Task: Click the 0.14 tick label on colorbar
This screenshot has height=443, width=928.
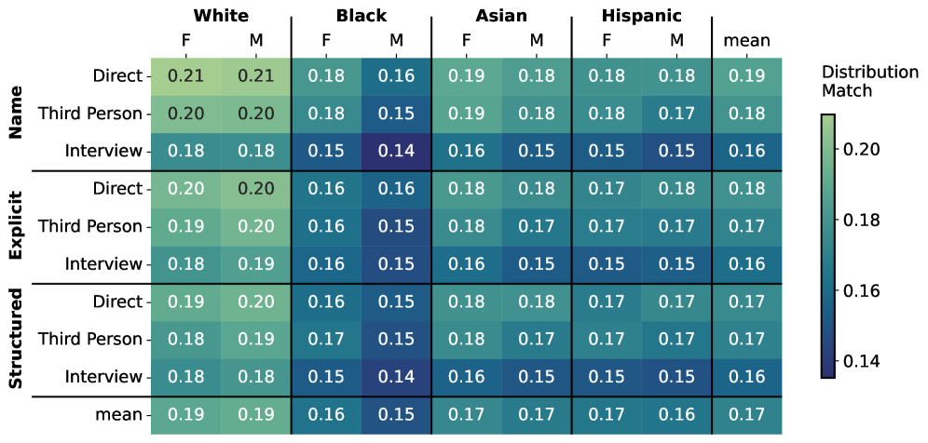Action: click(860, 360)
